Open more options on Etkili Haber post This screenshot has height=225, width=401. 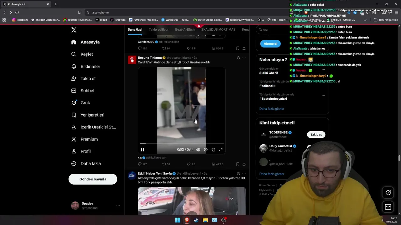click(244, 173)
